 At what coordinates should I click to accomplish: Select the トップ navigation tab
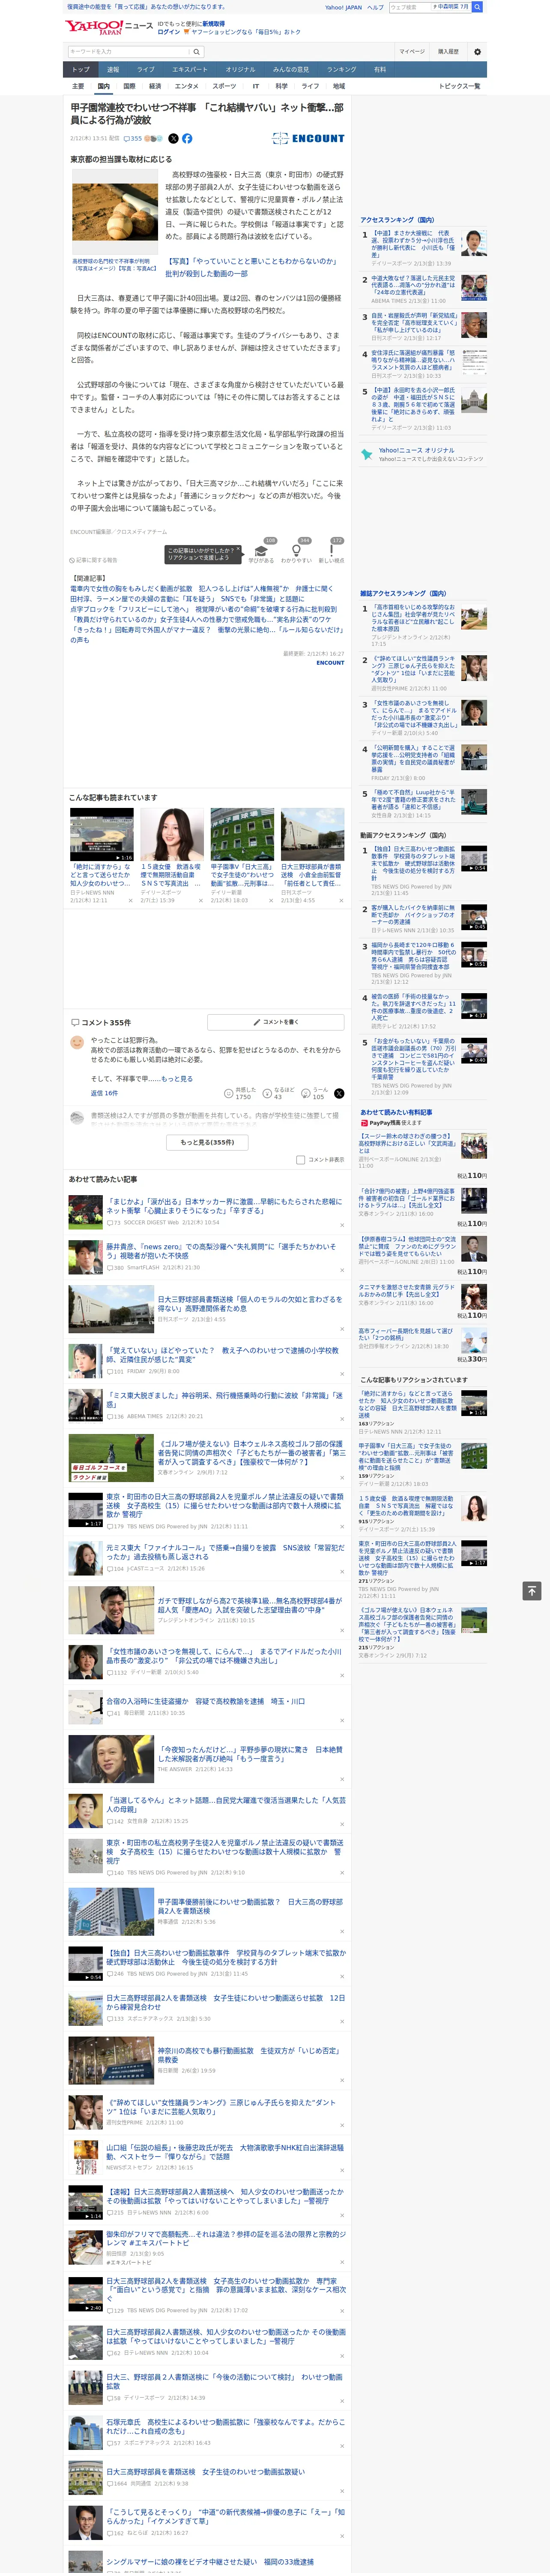tap(81, 70)
